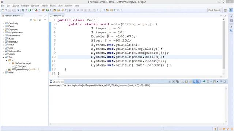Select the Test.java editor tab
The image size is (234, 131).
(57, 16)
